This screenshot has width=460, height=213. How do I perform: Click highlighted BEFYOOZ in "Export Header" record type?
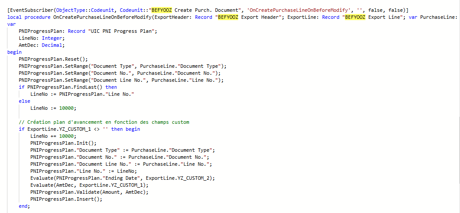228,17
